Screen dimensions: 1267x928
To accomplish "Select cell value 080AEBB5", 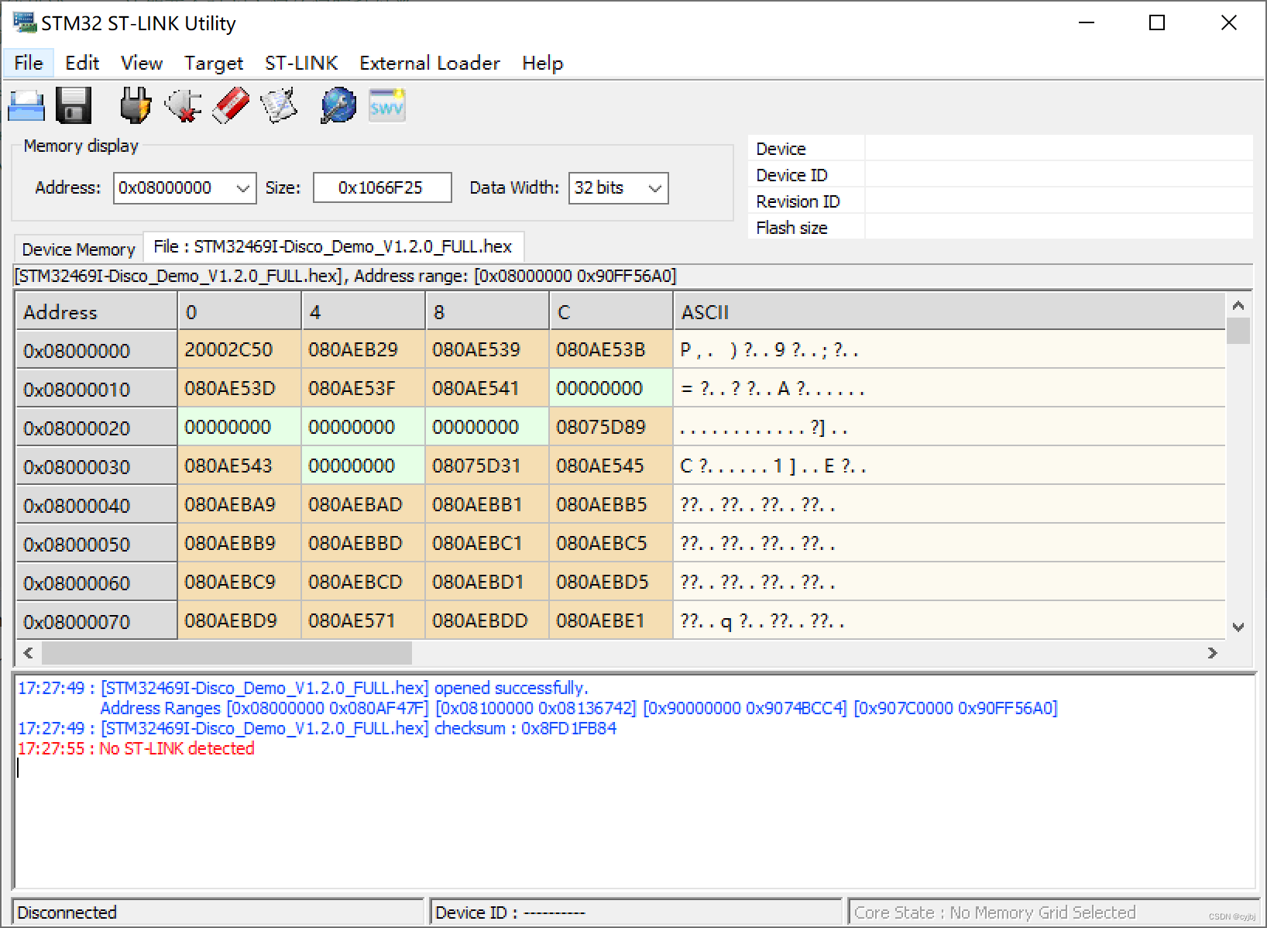I will (611, 504).
